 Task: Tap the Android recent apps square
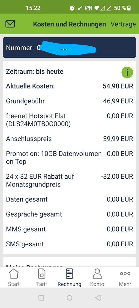click(41, 298)
